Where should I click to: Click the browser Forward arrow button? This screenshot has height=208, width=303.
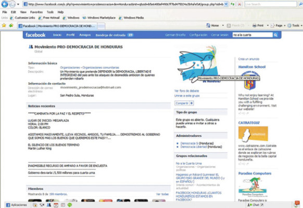pos(12,4)
